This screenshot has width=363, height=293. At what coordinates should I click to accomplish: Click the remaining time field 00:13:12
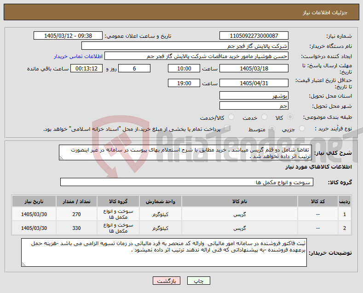pyautogui.click(x=86, y=68)
